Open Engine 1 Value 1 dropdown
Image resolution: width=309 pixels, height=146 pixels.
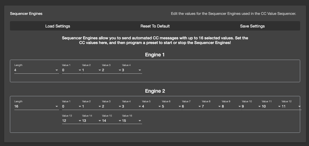tap(72, 70)
